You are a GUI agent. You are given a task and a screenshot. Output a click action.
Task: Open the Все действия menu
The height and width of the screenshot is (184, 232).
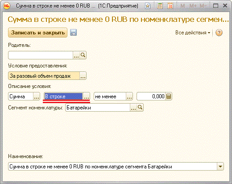point(193,33)
